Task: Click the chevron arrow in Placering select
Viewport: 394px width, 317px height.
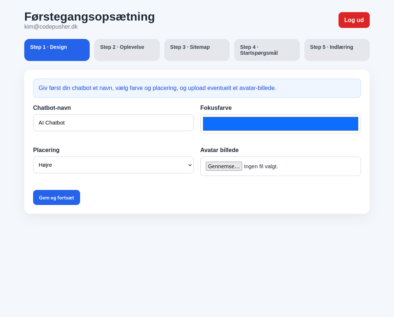Action: tap(190, 165)
